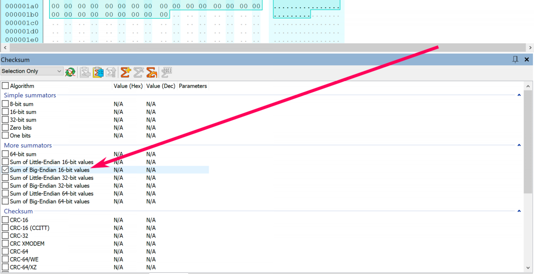Click the grayed Export checksum upward arrow icon
This screenshot has width=534, height=274.
(x=111, y=72)
